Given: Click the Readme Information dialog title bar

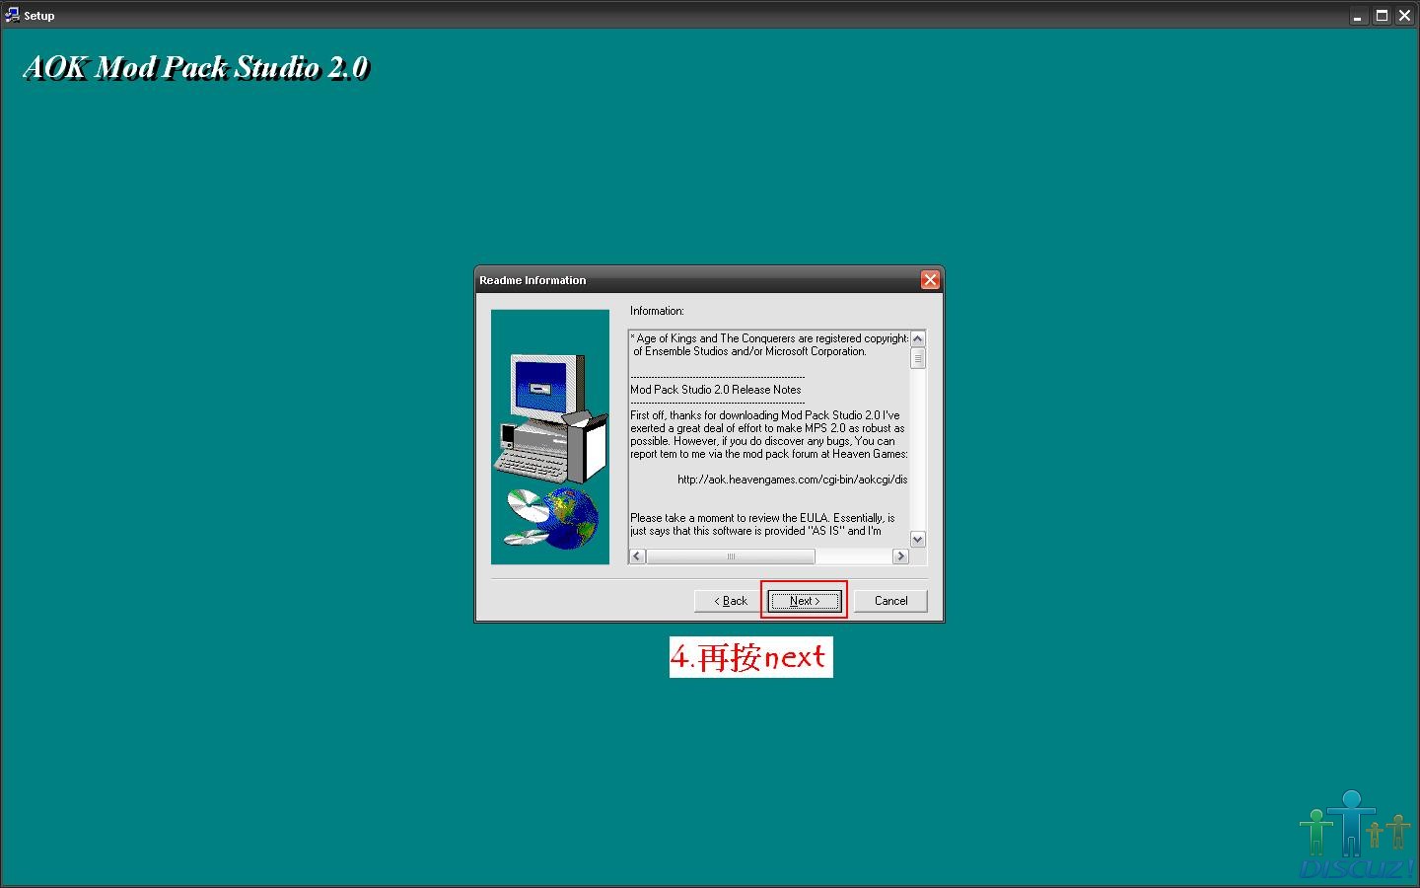Looking at the screenshot, I should [x=690, y=280].
